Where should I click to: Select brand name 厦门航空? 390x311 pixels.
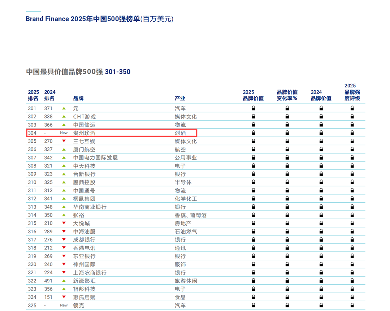[x=84, y=150]
